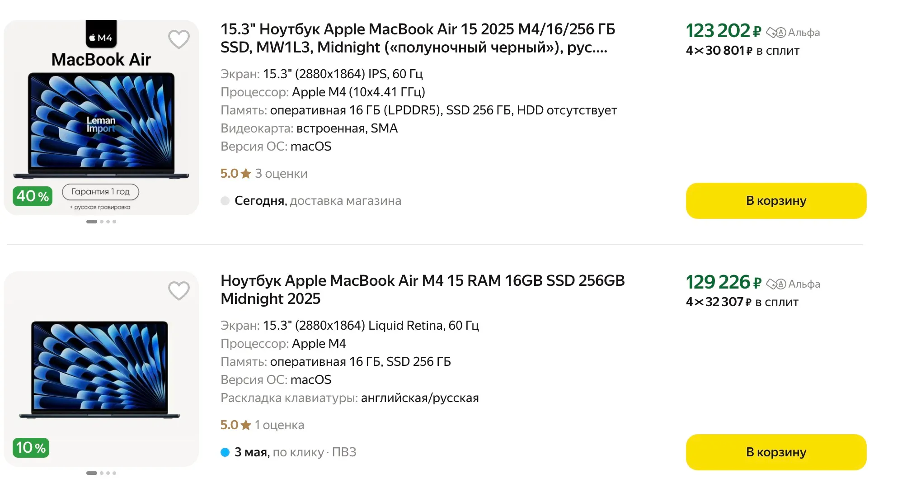This screenshot has width=902, height=493.
Task: Click the star rating of second listing
Action: coord(246,425)
